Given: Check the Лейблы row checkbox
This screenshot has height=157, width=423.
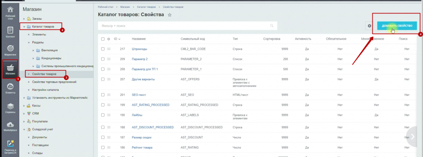Looking at the screenshot, I should click(103, 115).
